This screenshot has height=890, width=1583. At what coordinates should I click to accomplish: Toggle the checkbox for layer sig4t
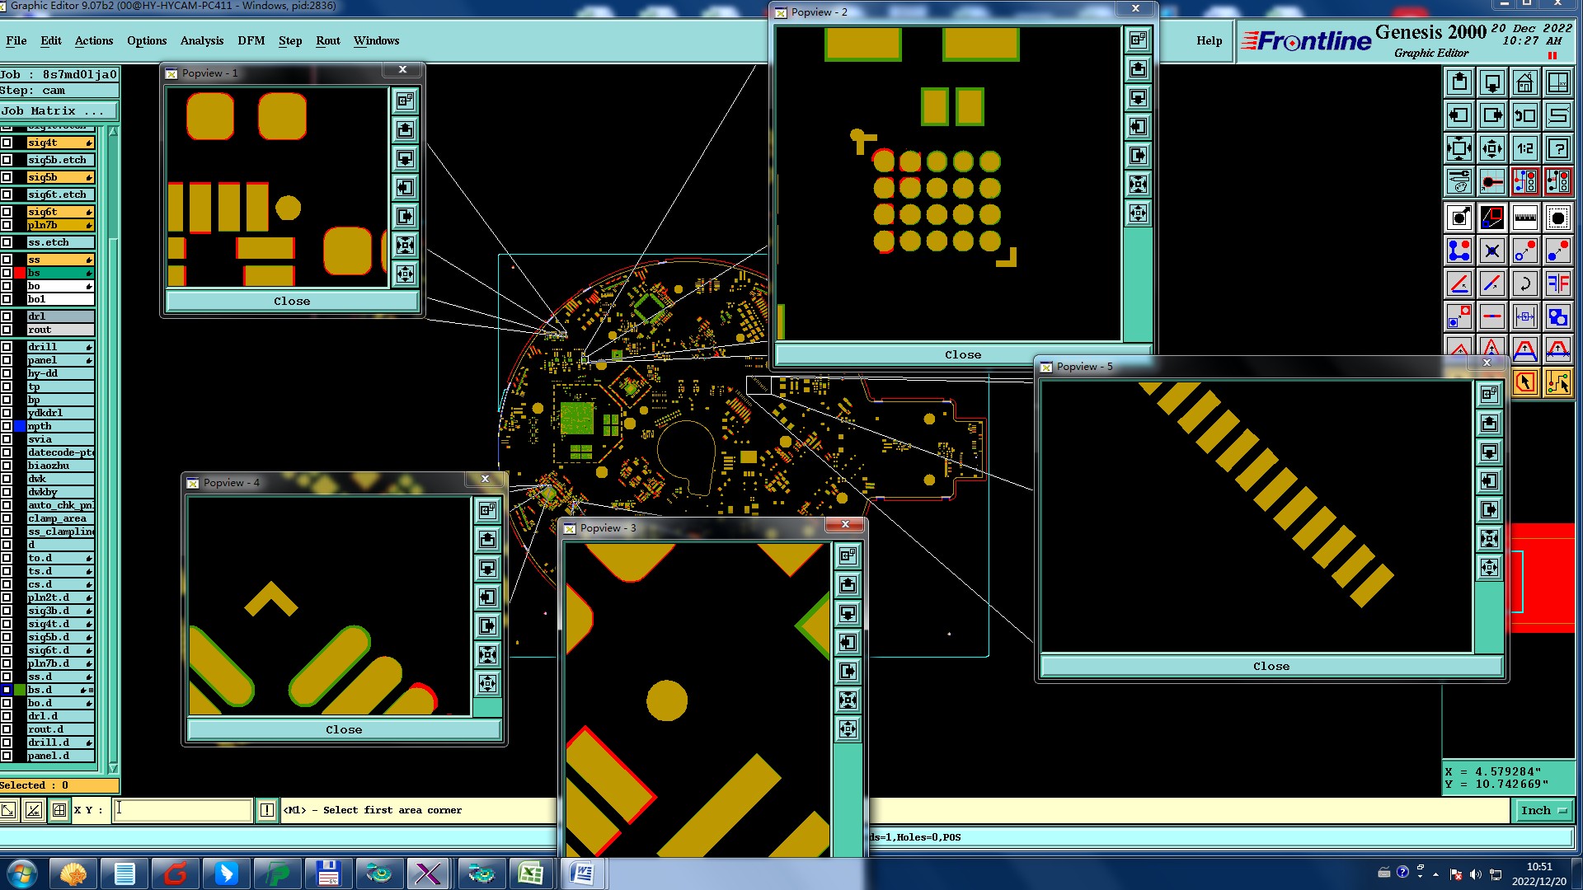(x=7, y=143)
